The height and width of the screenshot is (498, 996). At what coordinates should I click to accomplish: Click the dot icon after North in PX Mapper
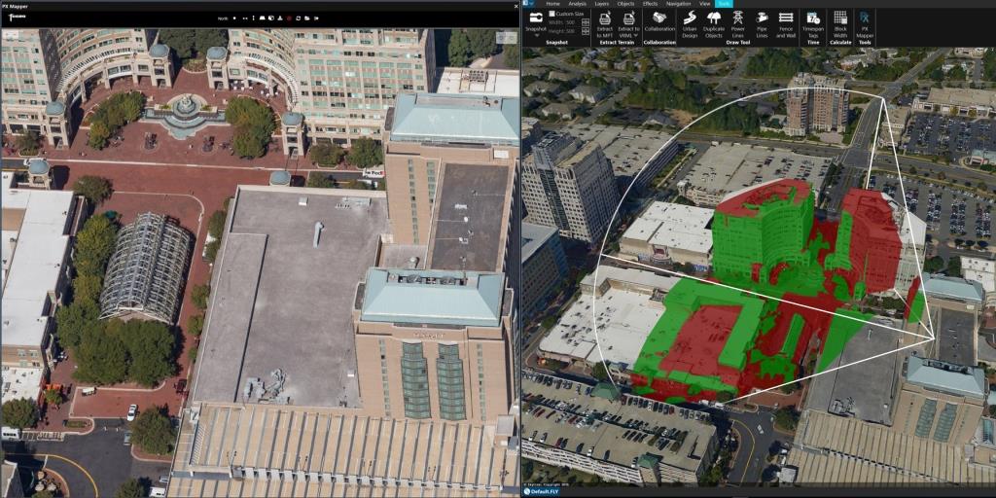[234, 18]
